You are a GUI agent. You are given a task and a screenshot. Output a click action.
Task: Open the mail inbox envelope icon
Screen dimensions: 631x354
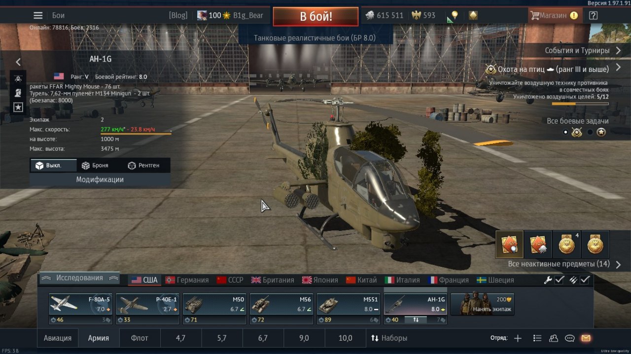[586, 338]
